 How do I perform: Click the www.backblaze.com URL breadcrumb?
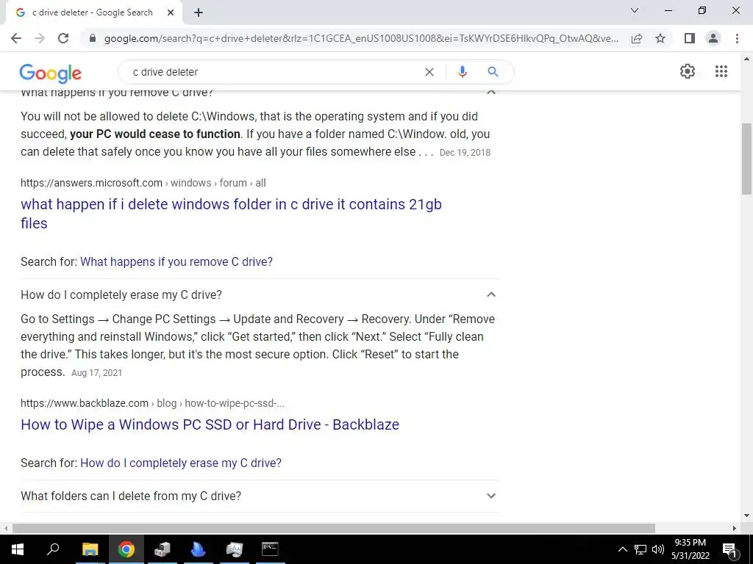tap(152, 403)
